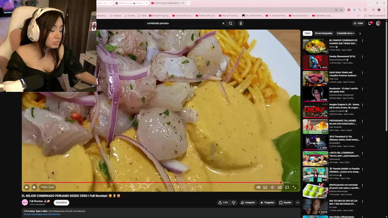Save video with Guardar button
The width and height of the screenshot is (388, 218).
[285, 203]
